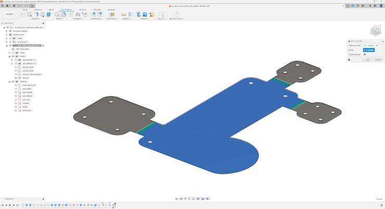385x209 pixels.
Task: Click the Measure tool in Inspect group
Action: [124, 15]
